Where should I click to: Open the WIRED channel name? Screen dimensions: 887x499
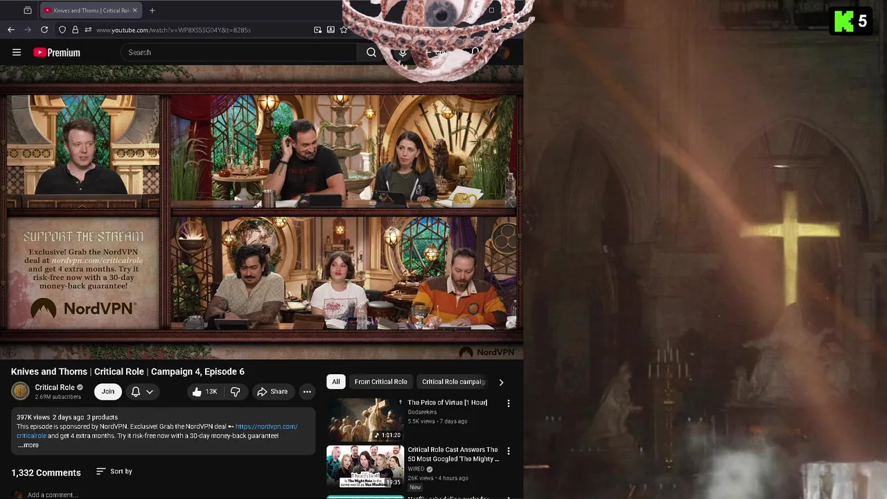416,469
